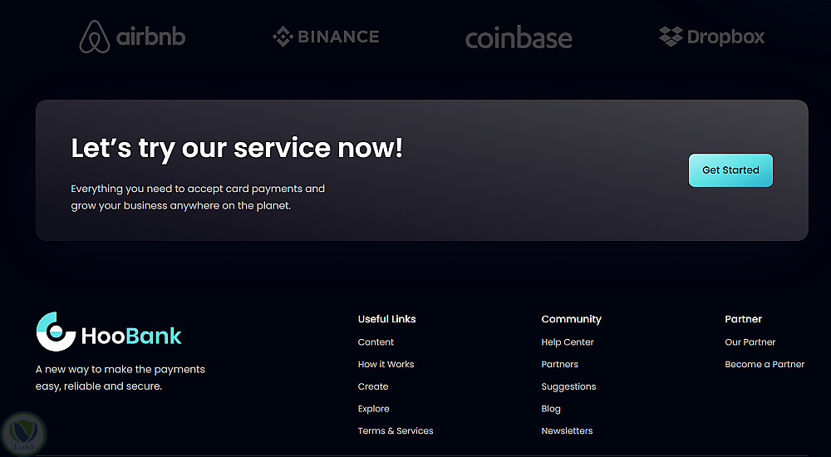831x457 pixels.
Task: Click the Create link
Action: 373,386
